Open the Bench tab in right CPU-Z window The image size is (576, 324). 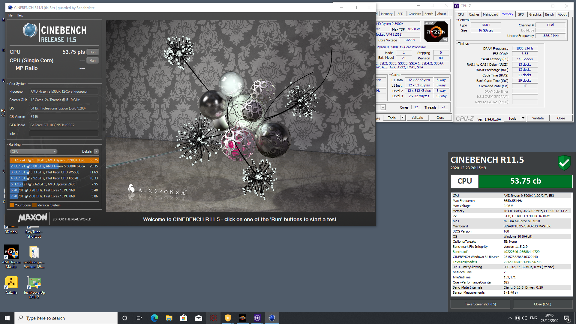coord(549,14)
